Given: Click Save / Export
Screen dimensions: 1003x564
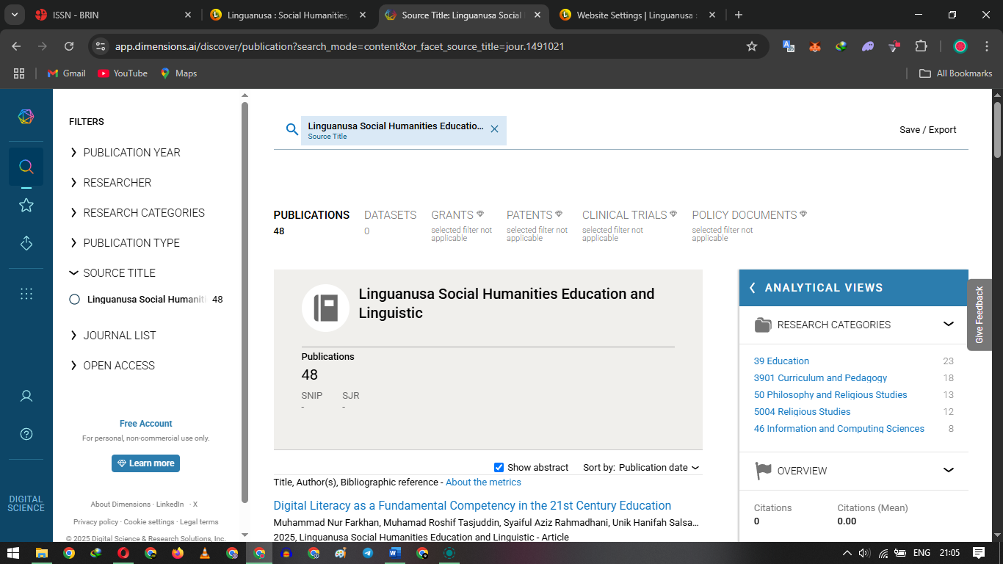Looking at the screenshot, I should tap(927, 130).
